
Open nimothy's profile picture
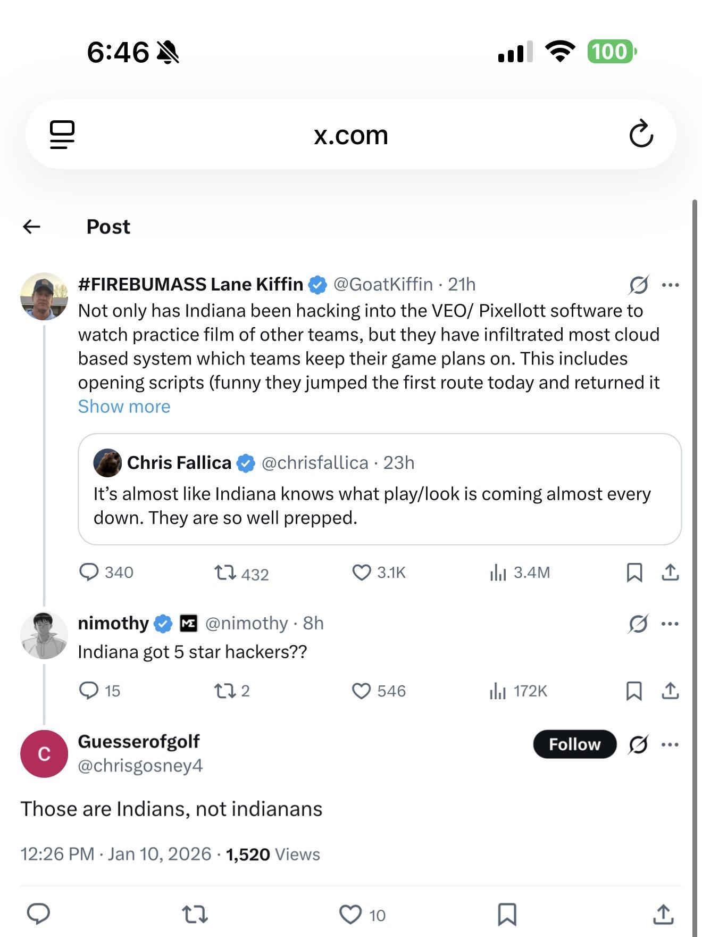pyautogui.click(x=44, y=635)
